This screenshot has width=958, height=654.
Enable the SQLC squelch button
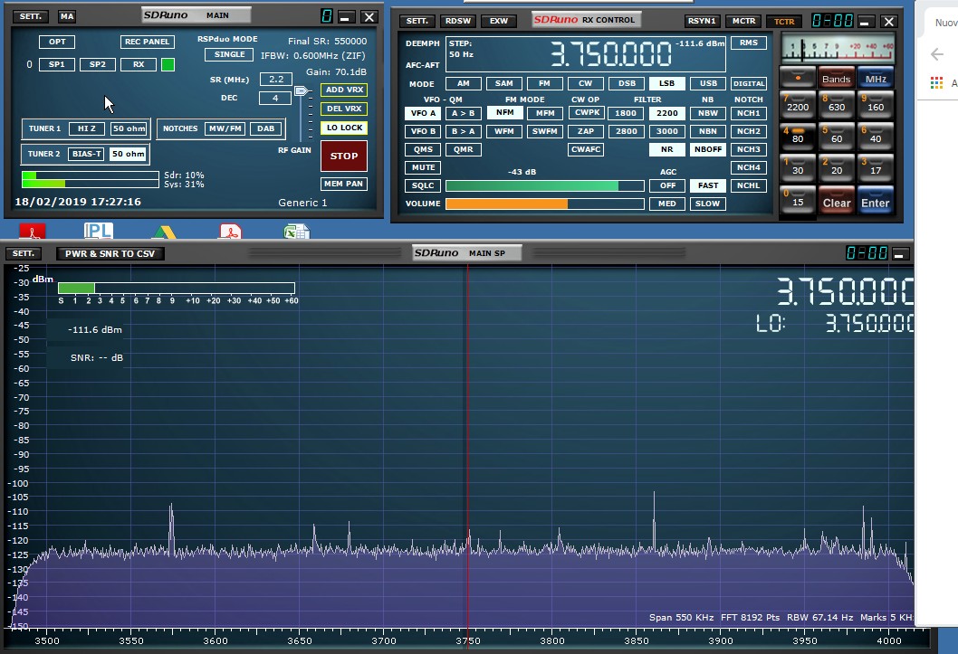click(423, 185)
